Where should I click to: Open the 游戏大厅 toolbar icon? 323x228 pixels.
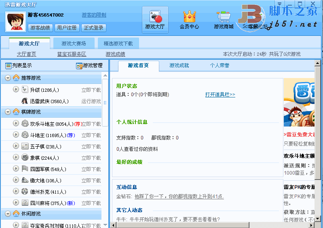tap(155, 20)
